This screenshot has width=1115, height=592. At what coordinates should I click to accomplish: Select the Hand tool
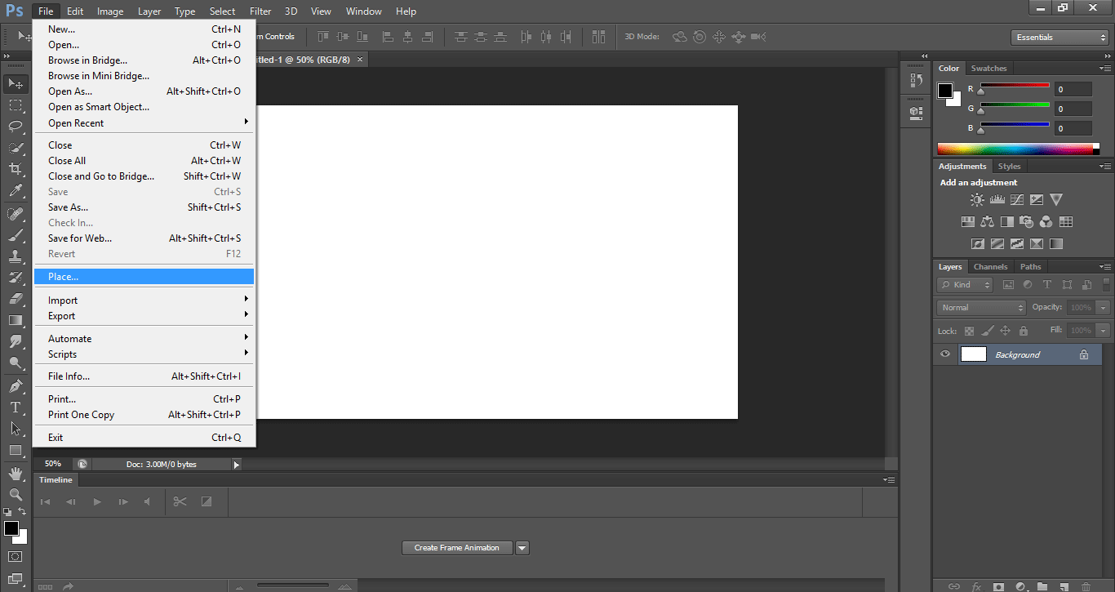point(16,473)
